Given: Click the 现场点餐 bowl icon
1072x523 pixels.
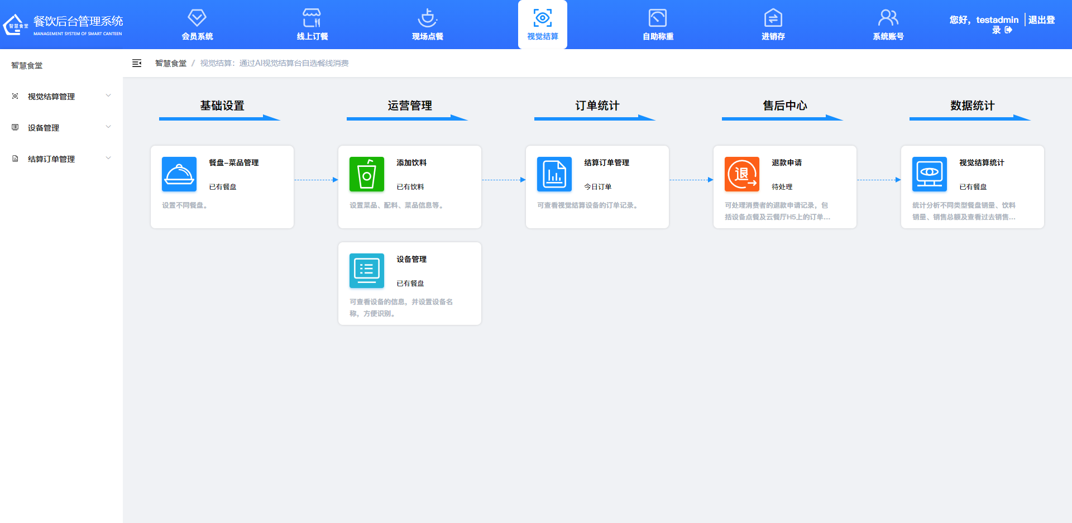Looking at the screenshot, I should (427, 17).
